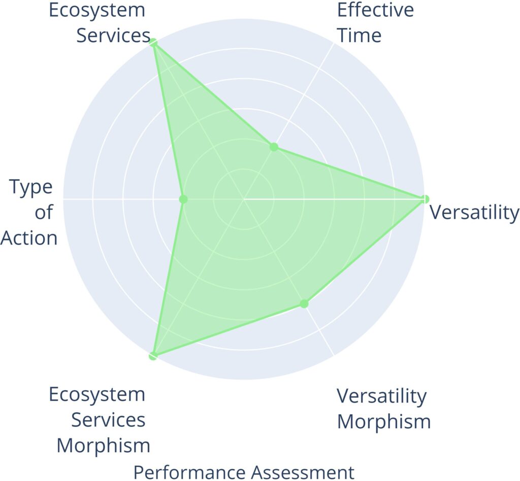Click the Type of Action axis label

point(30,213)
